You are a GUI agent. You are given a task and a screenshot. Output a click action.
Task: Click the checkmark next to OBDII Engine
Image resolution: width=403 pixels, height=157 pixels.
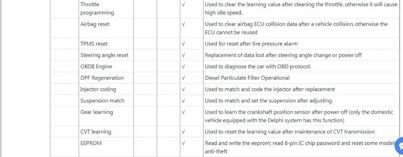[x=183, y=67]
